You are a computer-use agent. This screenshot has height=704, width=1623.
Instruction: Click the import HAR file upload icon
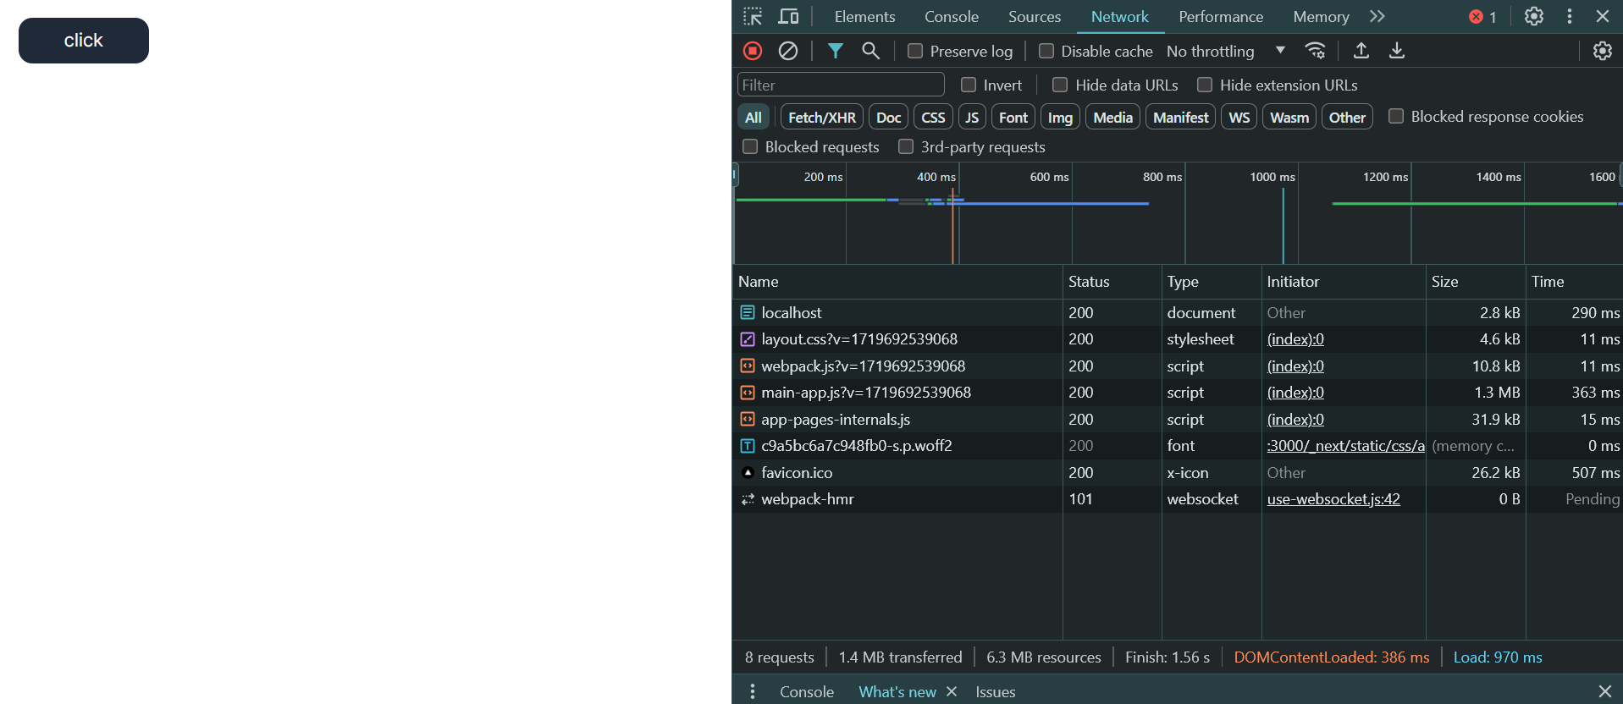1361,51
